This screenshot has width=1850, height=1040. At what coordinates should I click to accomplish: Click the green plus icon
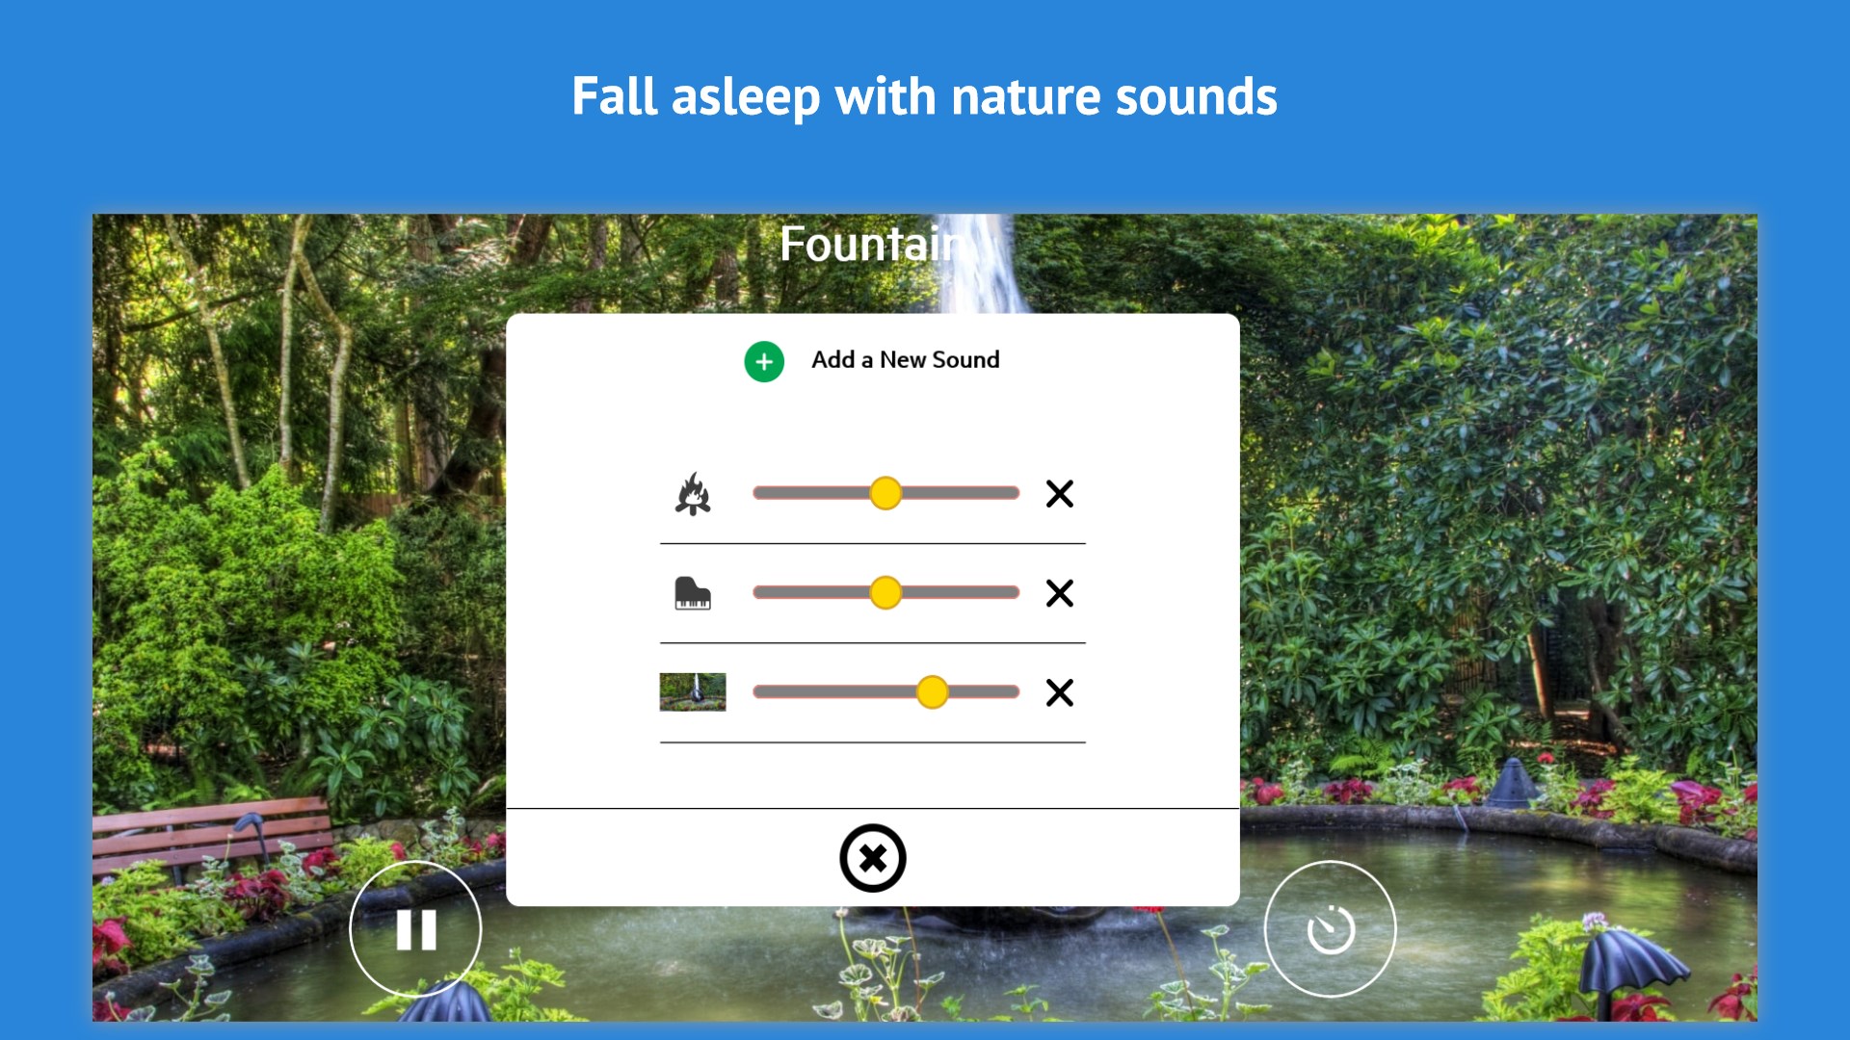(764, 362)
